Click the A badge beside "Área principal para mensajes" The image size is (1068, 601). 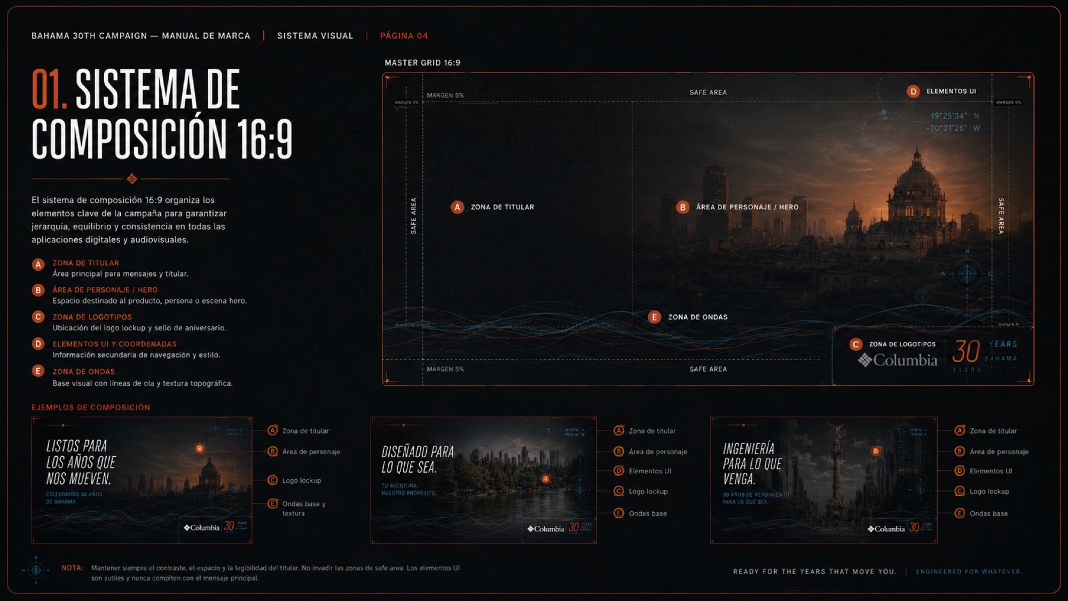(38, 264)
